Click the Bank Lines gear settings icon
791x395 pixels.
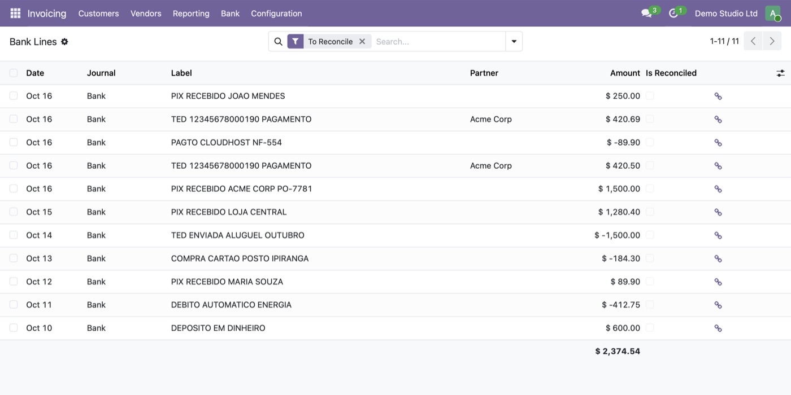point(64,42)
